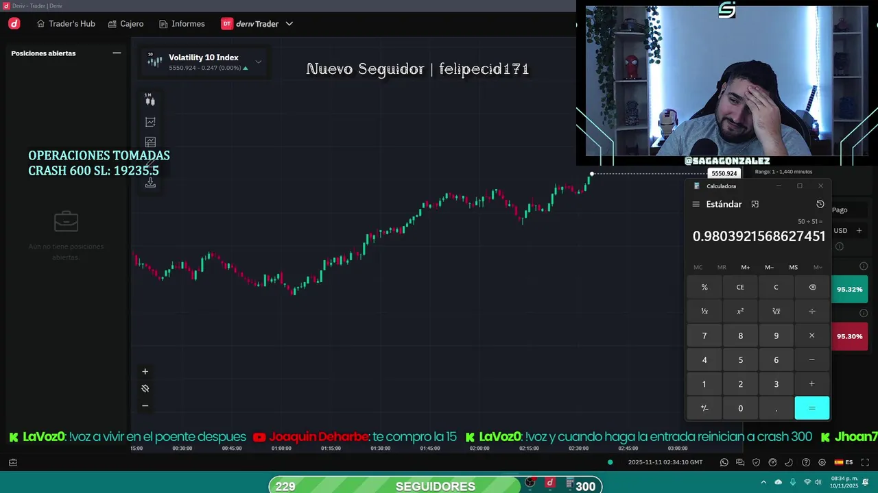Viewport: 878px width, 493px height.
Task: Open the calculator memory list dropdown
Action: click(x=818, y=267)
